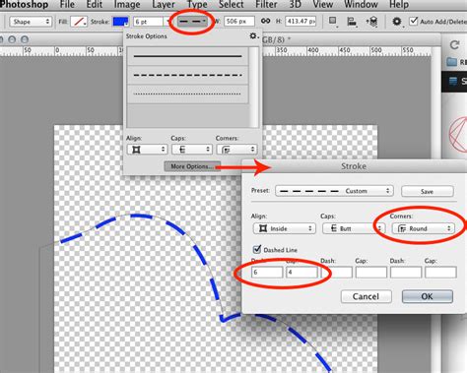
Task: Open the Corners dropdown in Stroke Options
Action: tap(236, 150)
